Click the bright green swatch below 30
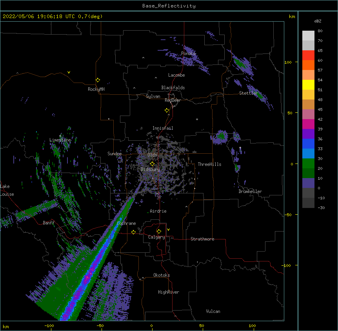 pyautogui.click(x=308, y=164)
